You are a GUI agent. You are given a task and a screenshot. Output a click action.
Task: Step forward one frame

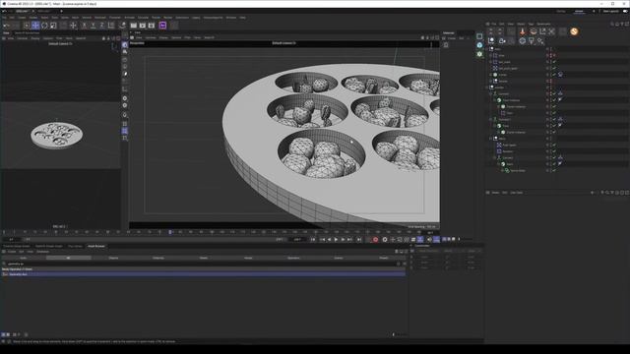click(343, 240)
